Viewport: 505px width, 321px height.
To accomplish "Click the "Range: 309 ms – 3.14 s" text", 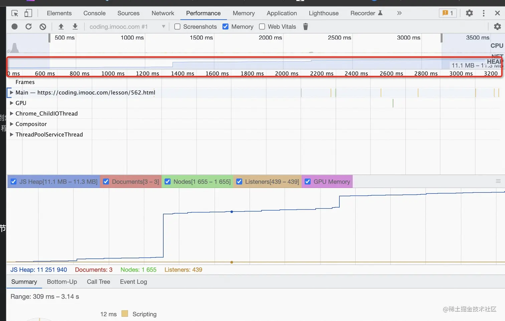I will coord(45,296).
